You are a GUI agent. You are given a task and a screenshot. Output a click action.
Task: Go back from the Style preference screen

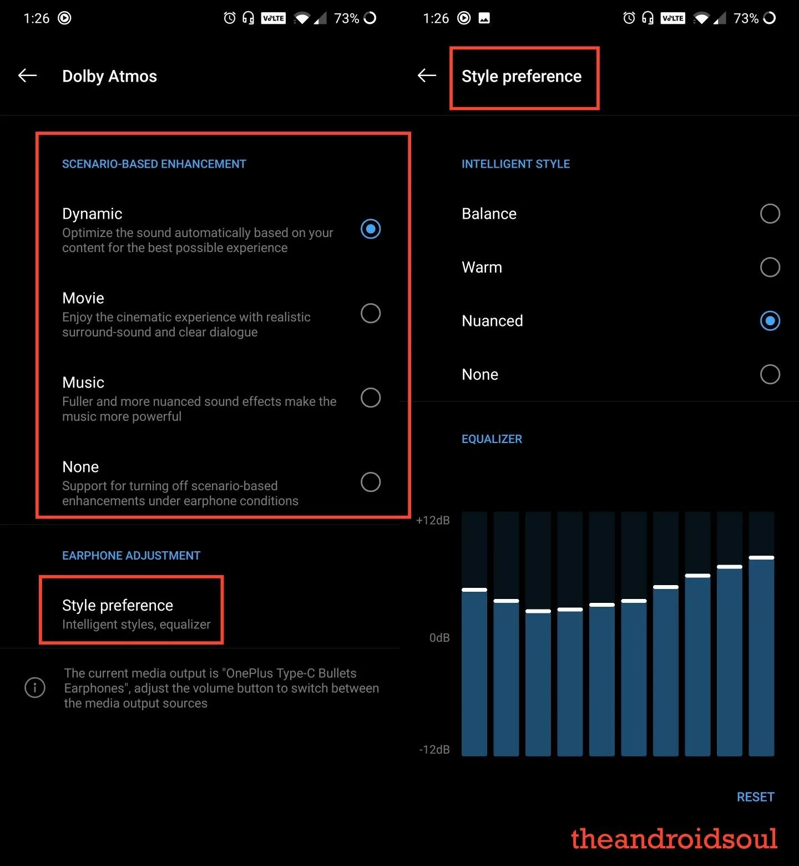click(427, 75)
